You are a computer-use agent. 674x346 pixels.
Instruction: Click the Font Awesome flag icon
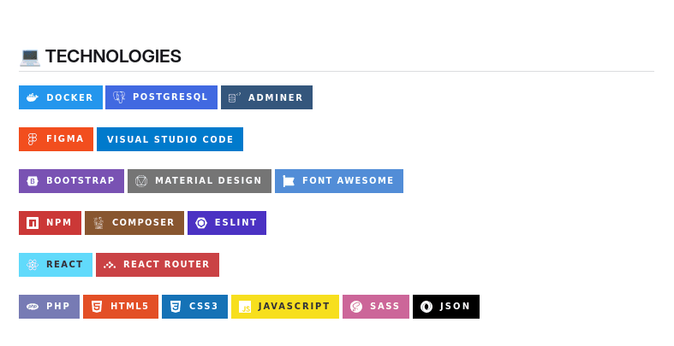tap(289, 181)
